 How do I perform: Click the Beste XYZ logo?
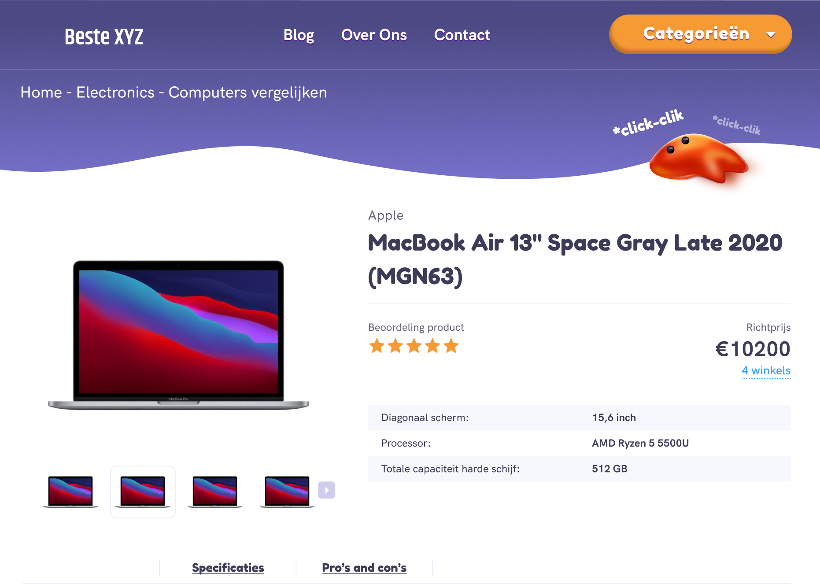[x=104, y=36]
